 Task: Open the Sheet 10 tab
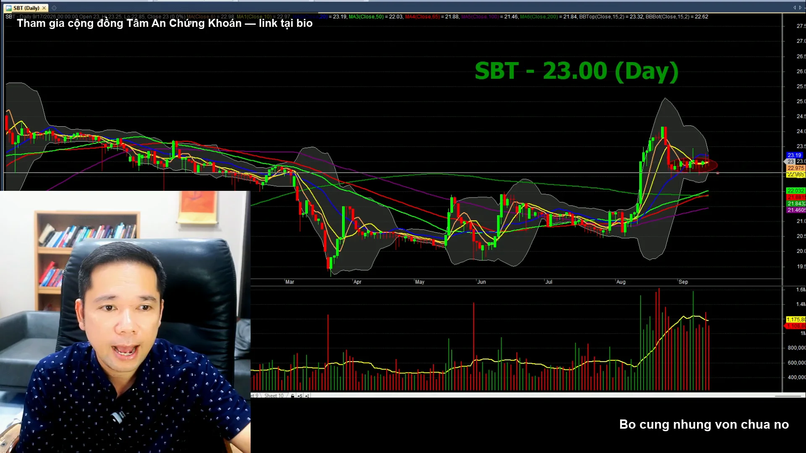(x=274, y=396)
